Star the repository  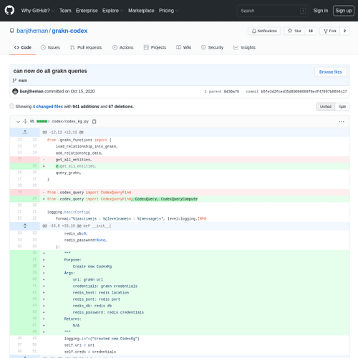pyautogui.click(x=294, y=31)
